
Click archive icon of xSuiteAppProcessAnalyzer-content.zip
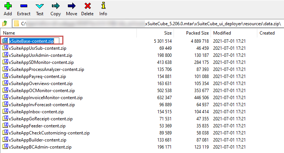click(x=5, y=69)
